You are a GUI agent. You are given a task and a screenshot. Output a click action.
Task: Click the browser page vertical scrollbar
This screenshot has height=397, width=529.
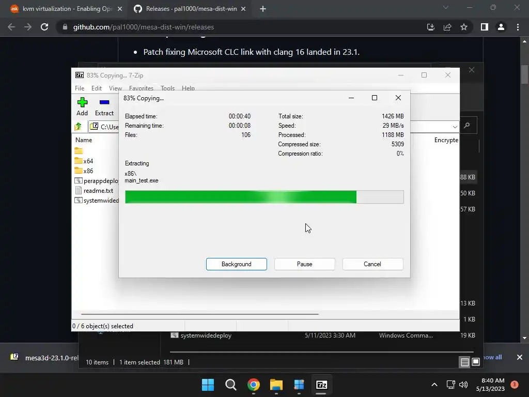(524, 74)
